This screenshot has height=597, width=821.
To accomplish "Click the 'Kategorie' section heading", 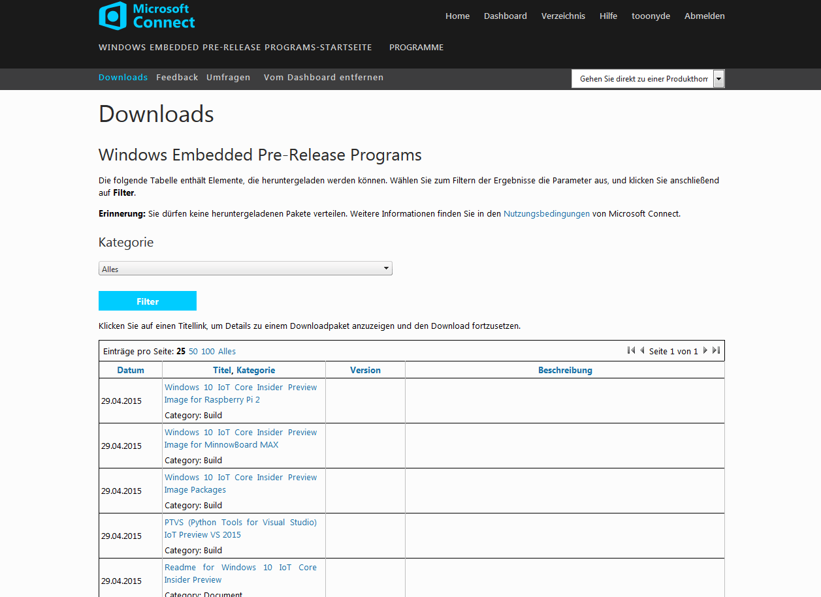I will 126,242.
